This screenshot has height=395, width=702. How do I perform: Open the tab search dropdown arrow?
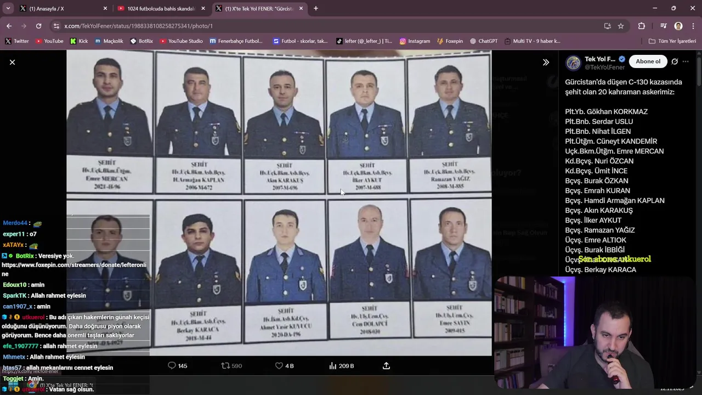pos(8,8)
